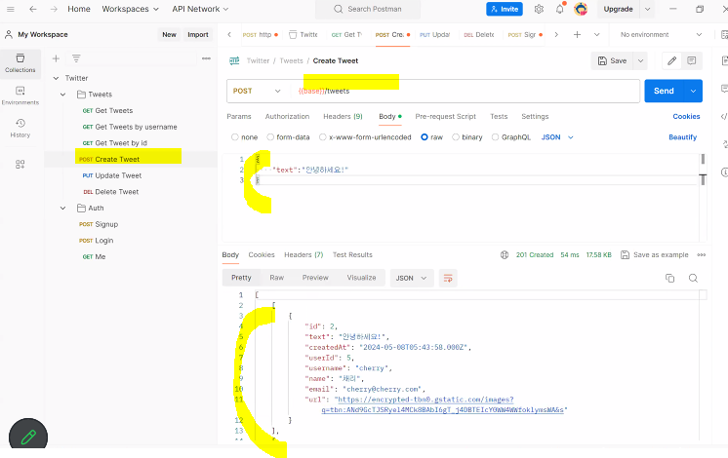Open the Delete Tweet request
This screenshot has width=728, height=458.
pos(111,192)
